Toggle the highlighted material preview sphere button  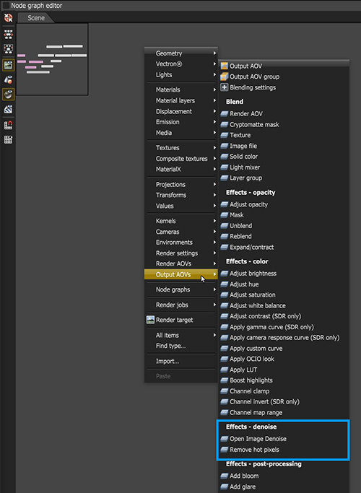coord(8,95)
